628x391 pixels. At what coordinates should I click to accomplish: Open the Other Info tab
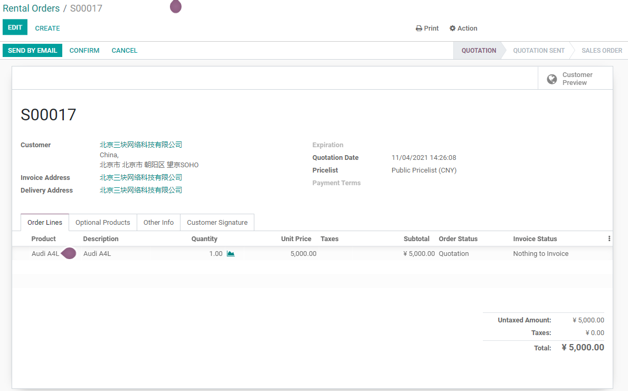[x=159, y=222]
